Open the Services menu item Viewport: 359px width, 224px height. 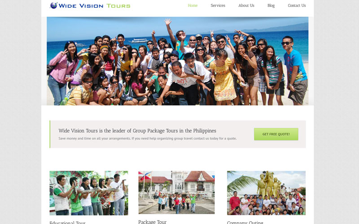218,5
